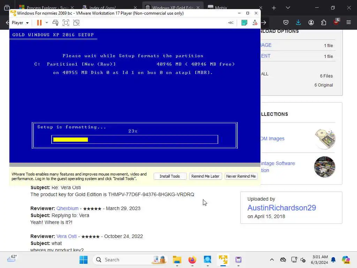Open the Vintage Software collection link

pos(278,166)
